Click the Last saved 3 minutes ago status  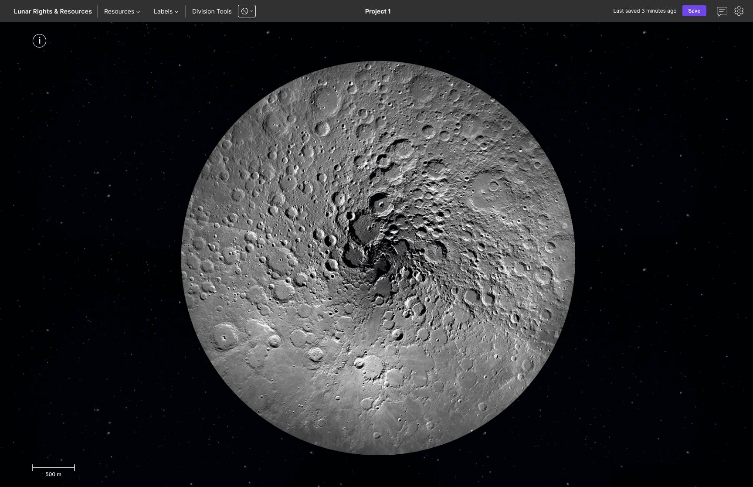644,11
